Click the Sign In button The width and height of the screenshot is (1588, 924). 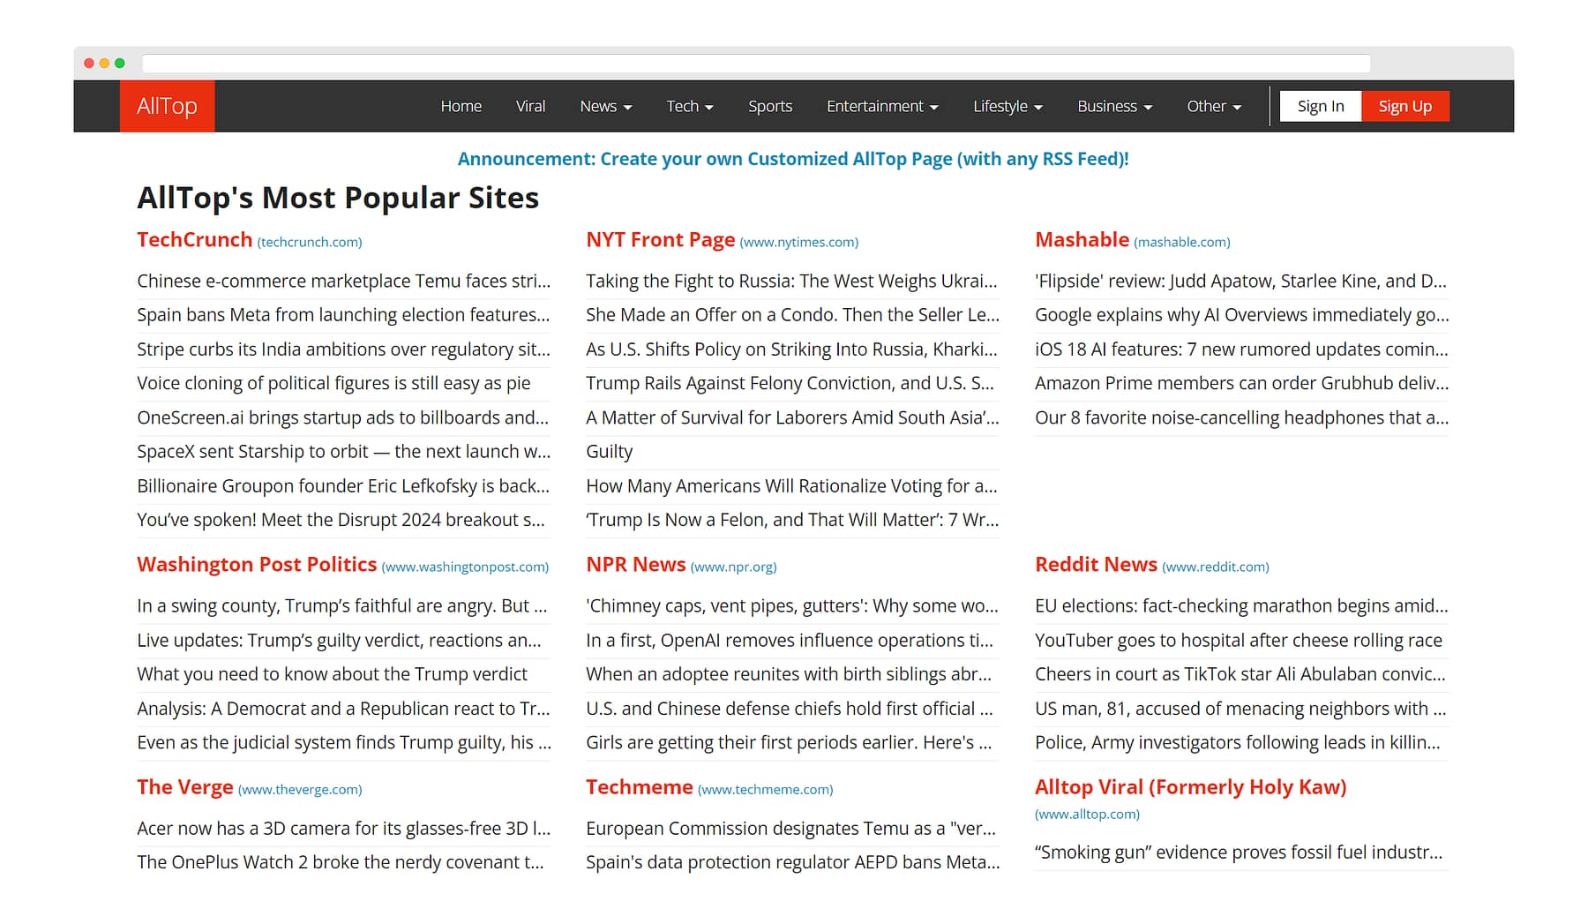point(1320,106)
